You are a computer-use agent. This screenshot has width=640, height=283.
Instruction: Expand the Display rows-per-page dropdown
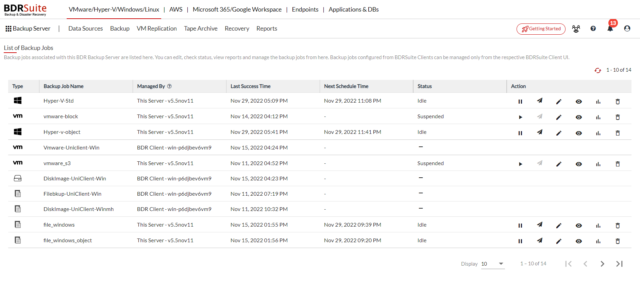click(x=493, y=264)
